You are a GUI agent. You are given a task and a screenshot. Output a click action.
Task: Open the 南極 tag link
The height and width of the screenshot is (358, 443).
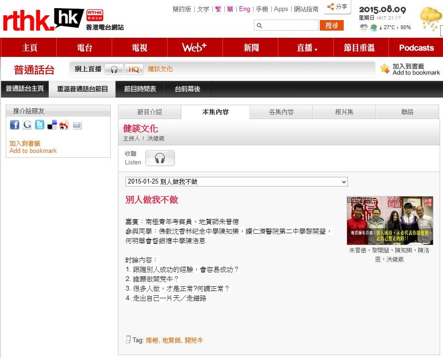pyautogui.click(x=152, y=340)
